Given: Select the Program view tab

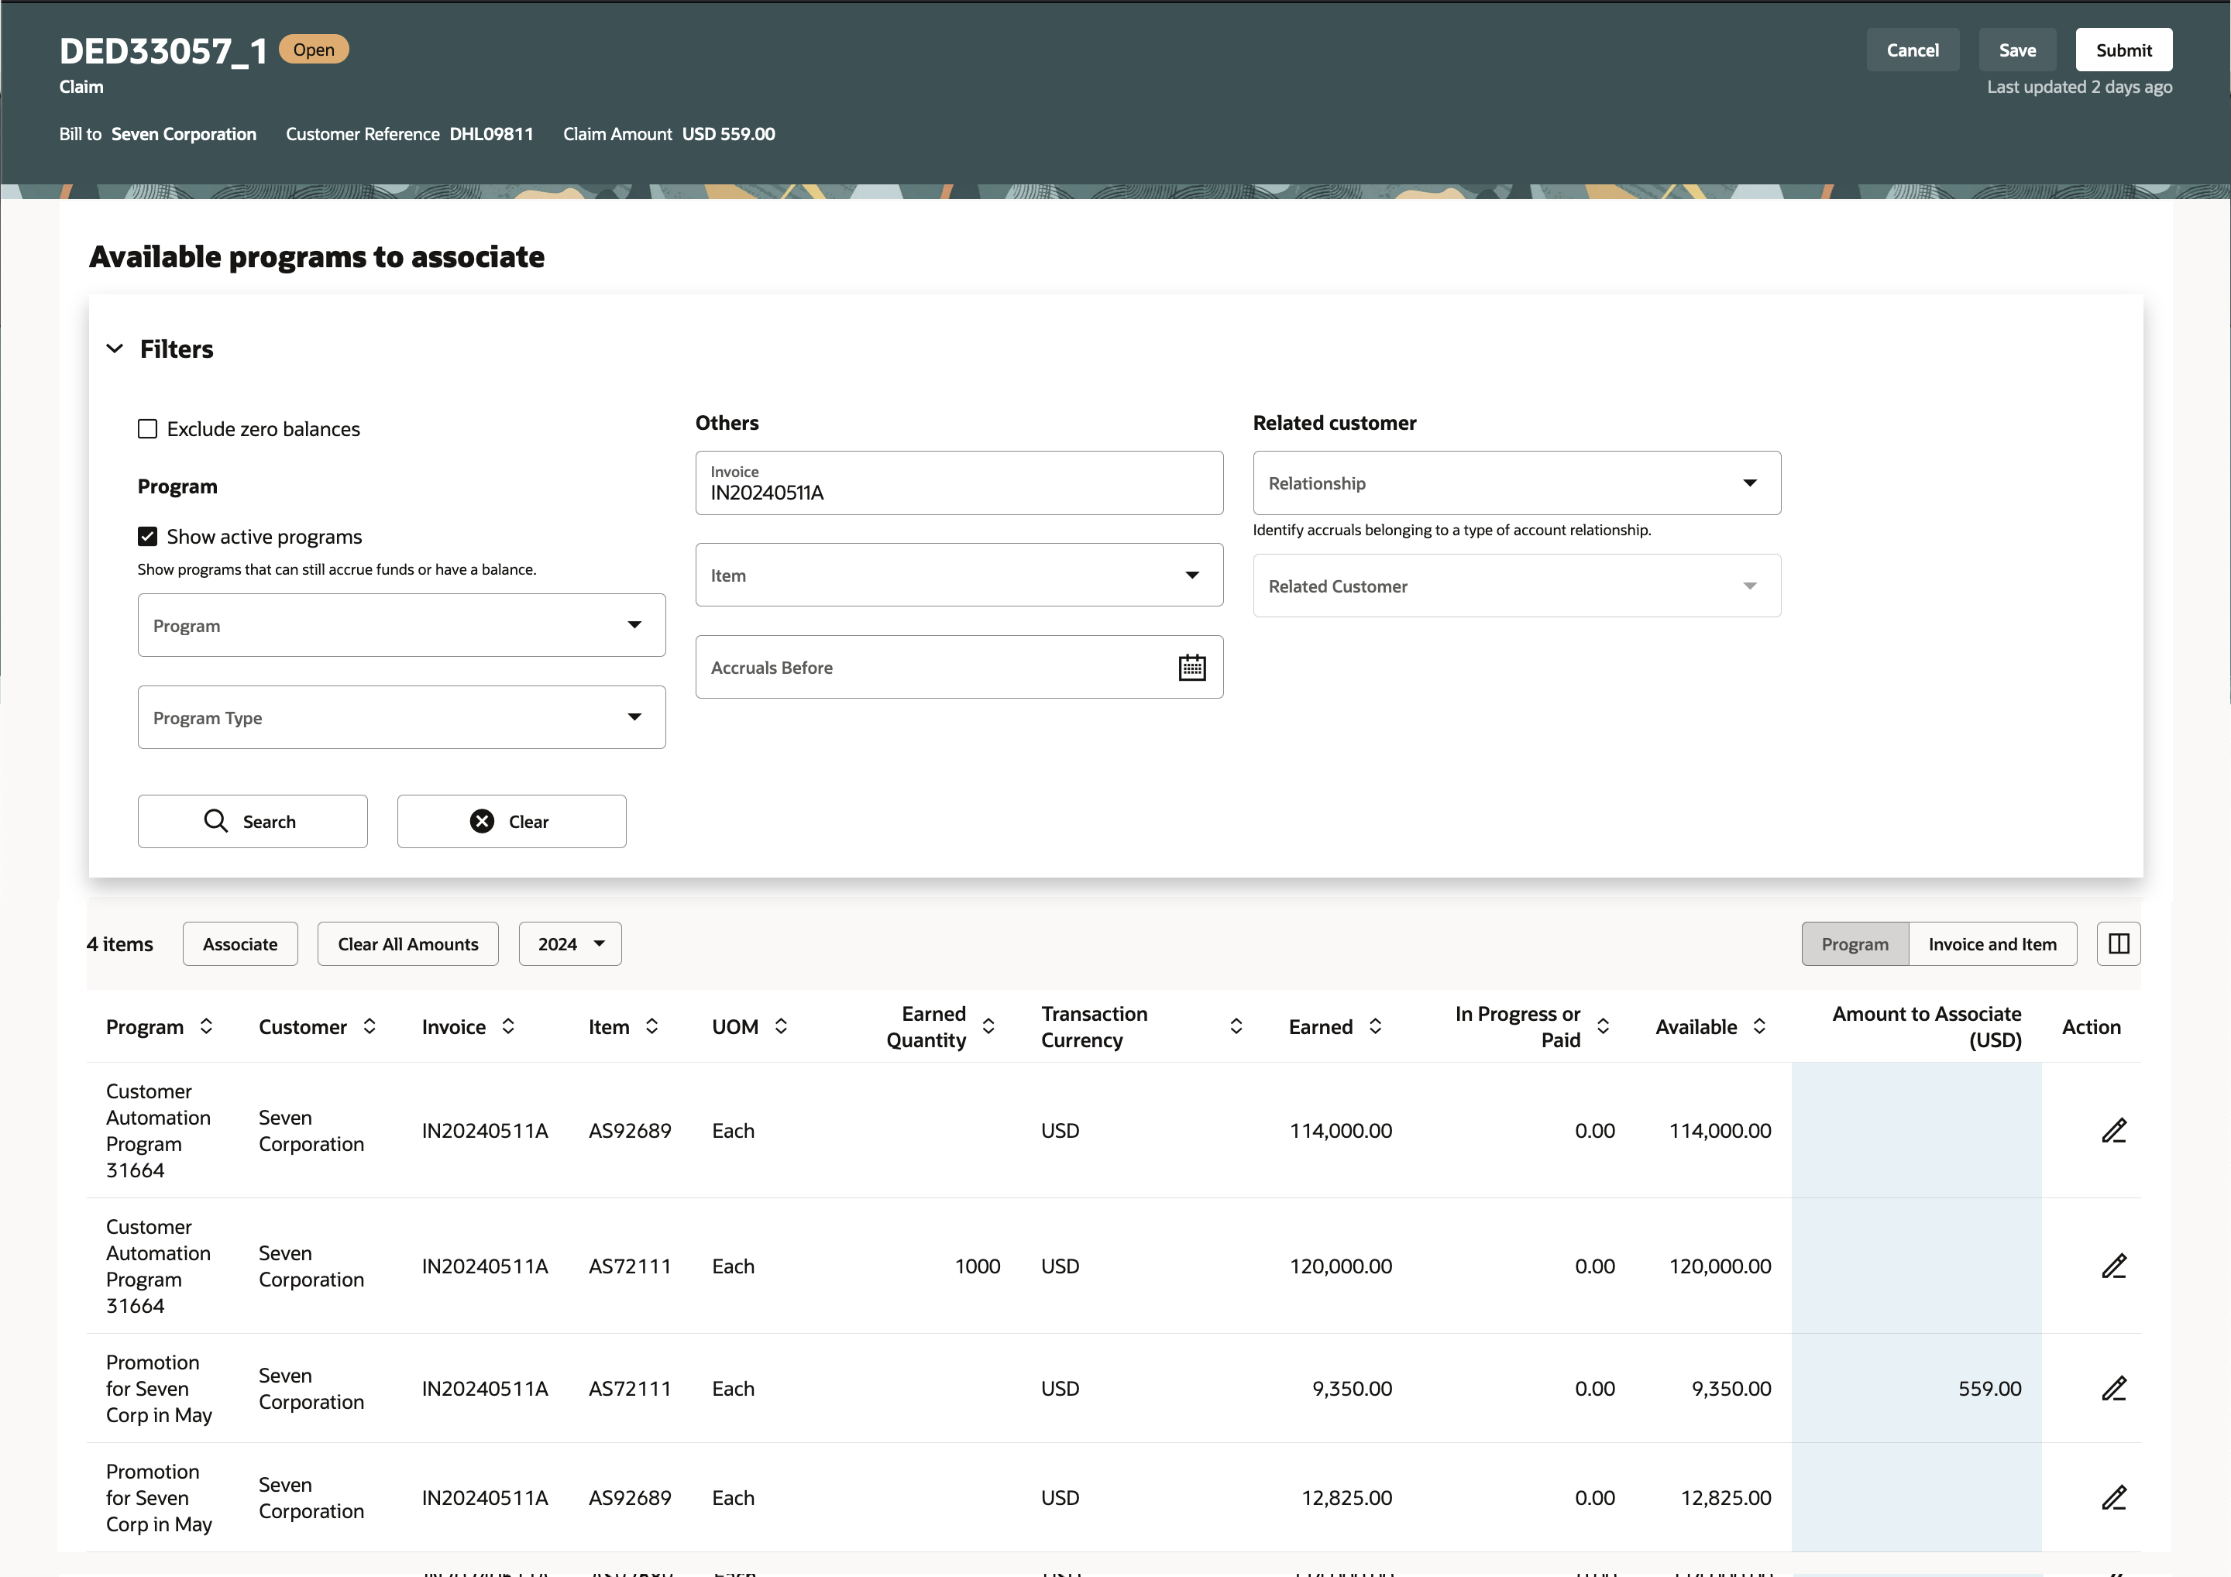Looking at the screenshot, I should pyautogui.click(x=1854, y=943).
